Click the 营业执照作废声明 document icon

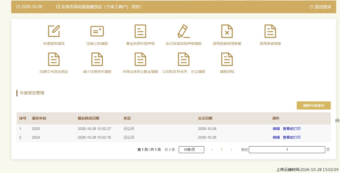pyautogui.click(x=140, y=31)
